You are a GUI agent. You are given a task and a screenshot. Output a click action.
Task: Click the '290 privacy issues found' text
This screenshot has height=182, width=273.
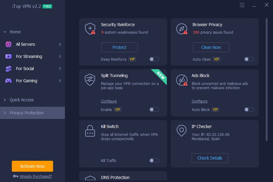pos(213,32)
